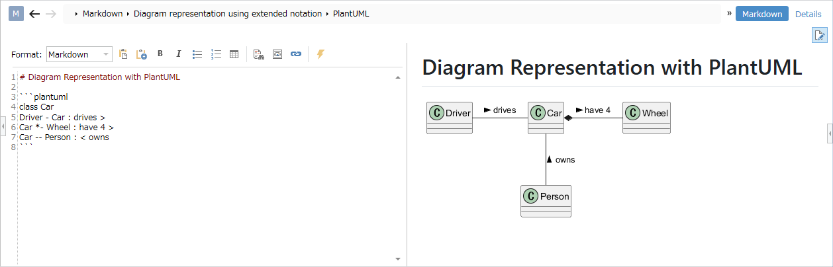Open the PlantUML breadcrumb

[x=351, y=13]
